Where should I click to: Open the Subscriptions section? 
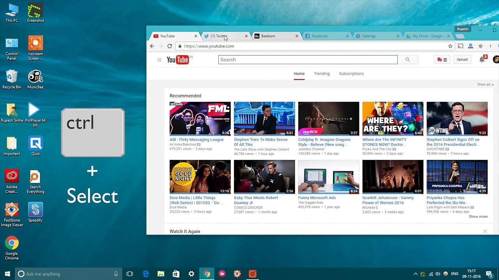(351, 73)
